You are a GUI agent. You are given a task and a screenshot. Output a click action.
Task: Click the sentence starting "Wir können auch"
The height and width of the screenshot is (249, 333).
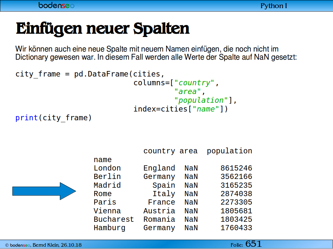point(147,49)
